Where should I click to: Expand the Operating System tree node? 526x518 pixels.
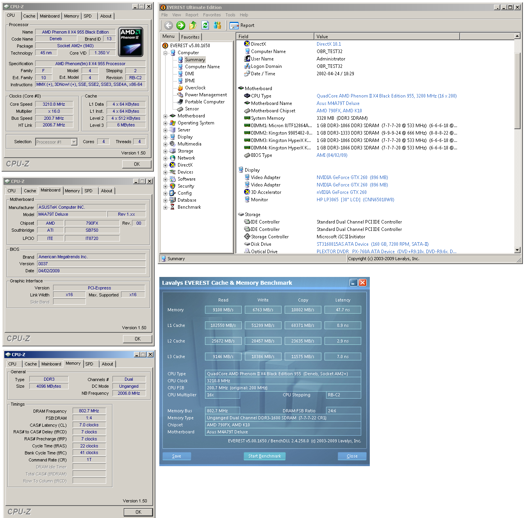coord(165,123)
